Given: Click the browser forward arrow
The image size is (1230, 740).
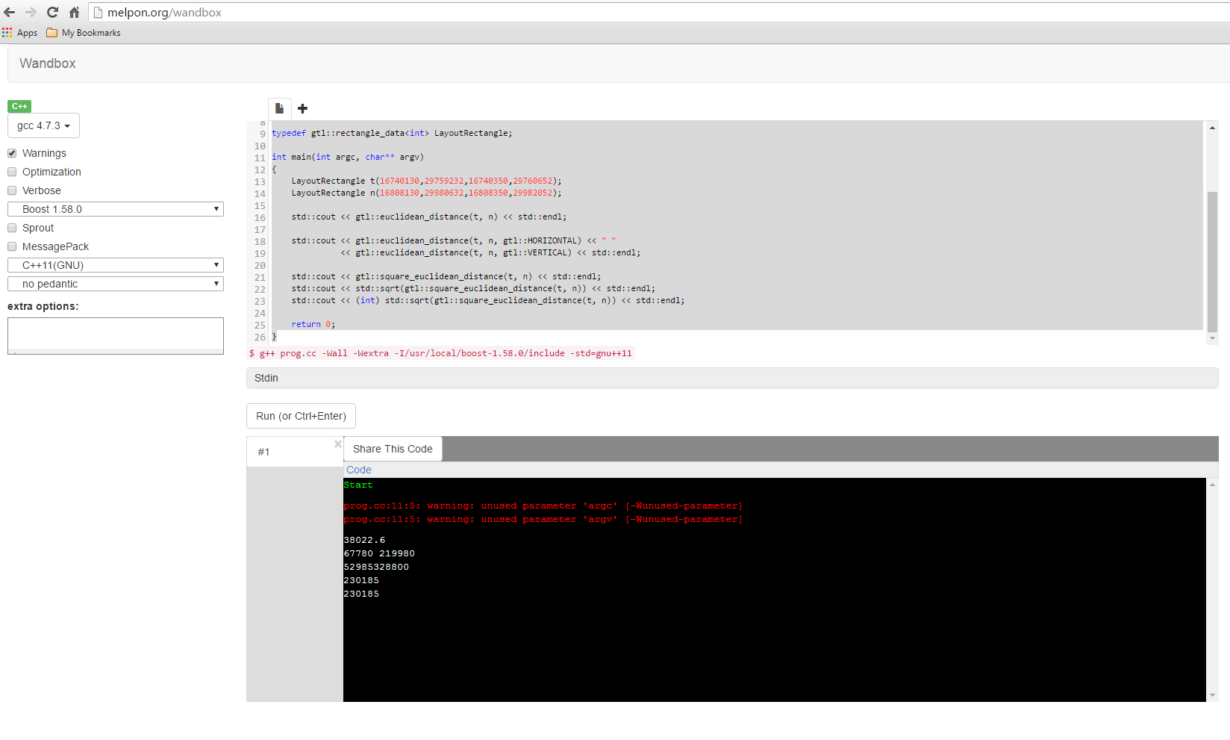Looking at the screenshot, I should tap(31, 13).
